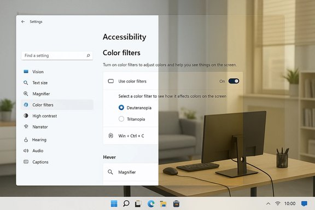Click the Find a setting search field
Viewport: 315px width, 210px height.
[57, 55]
